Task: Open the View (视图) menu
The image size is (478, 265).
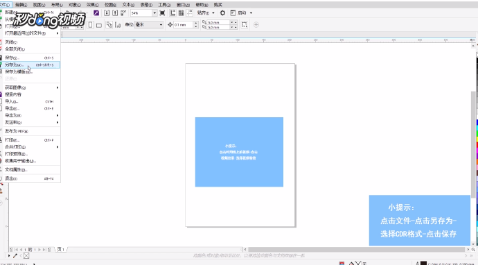Action: (39, 5)
